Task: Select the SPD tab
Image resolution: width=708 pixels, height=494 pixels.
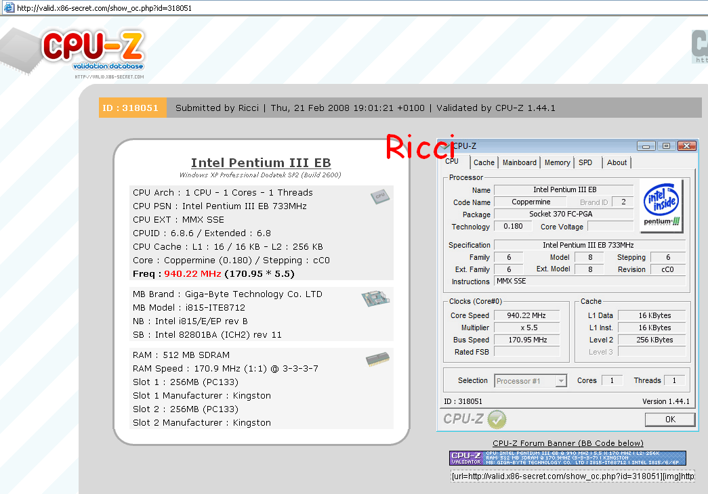Action: coord(585,162)
